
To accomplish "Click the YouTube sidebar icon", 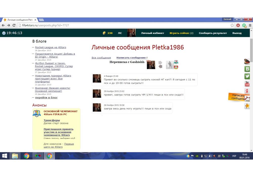I will (x=247, y=84).
